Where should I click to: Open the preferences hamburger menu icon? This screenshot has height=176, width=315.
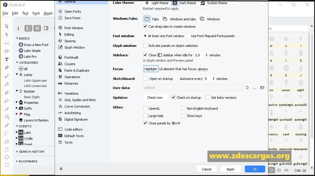click(61, 169)
